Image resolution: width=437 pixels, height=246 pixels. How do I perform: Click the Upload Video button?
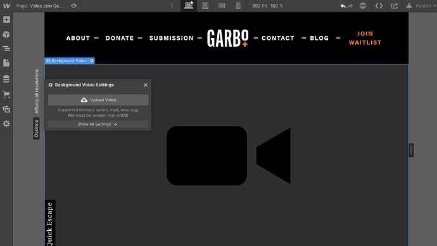98,100
